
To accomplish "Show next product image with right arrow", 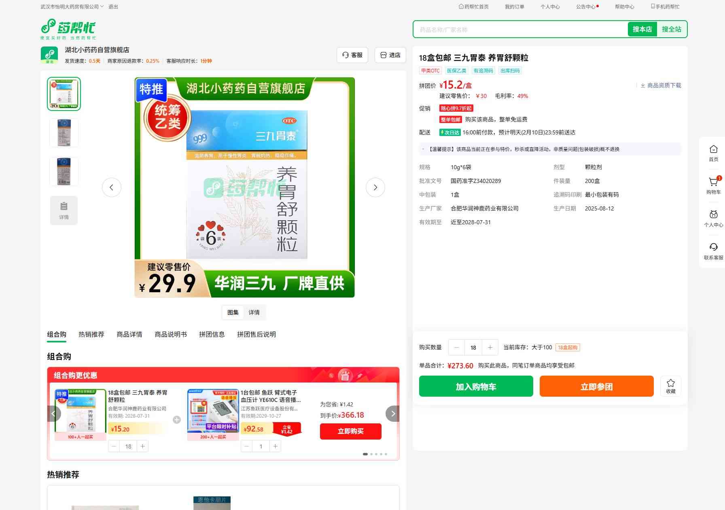I will click(375, 187).
